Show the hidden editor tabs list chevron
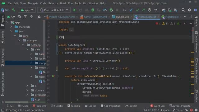 185,17
